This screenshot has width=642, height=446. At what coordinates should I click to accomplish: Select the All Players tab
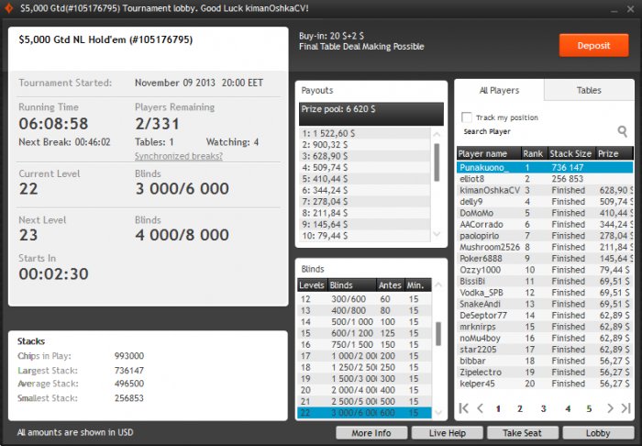coord(499,90)
